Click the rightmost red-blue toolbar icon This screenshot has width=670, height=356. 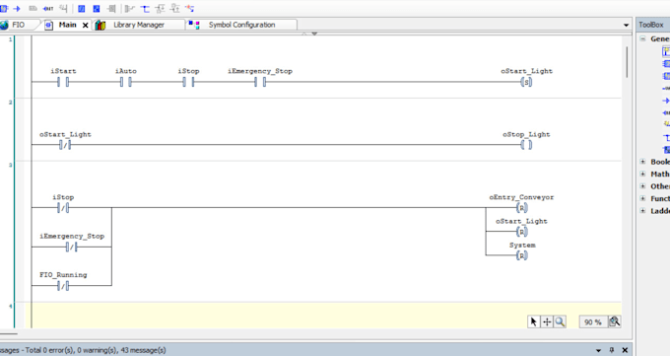[x=190, y=8]
